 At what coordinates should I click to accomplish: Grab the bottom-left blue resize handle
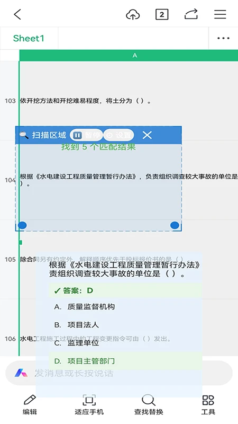pyautogui.click(x=22, y=225)
